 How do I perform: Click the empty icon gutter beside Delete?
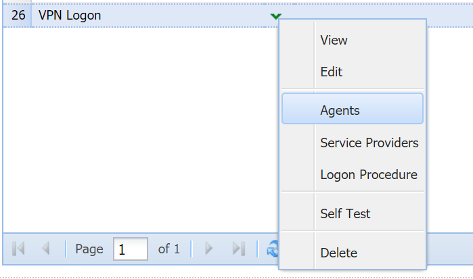(x=298, y=253)
